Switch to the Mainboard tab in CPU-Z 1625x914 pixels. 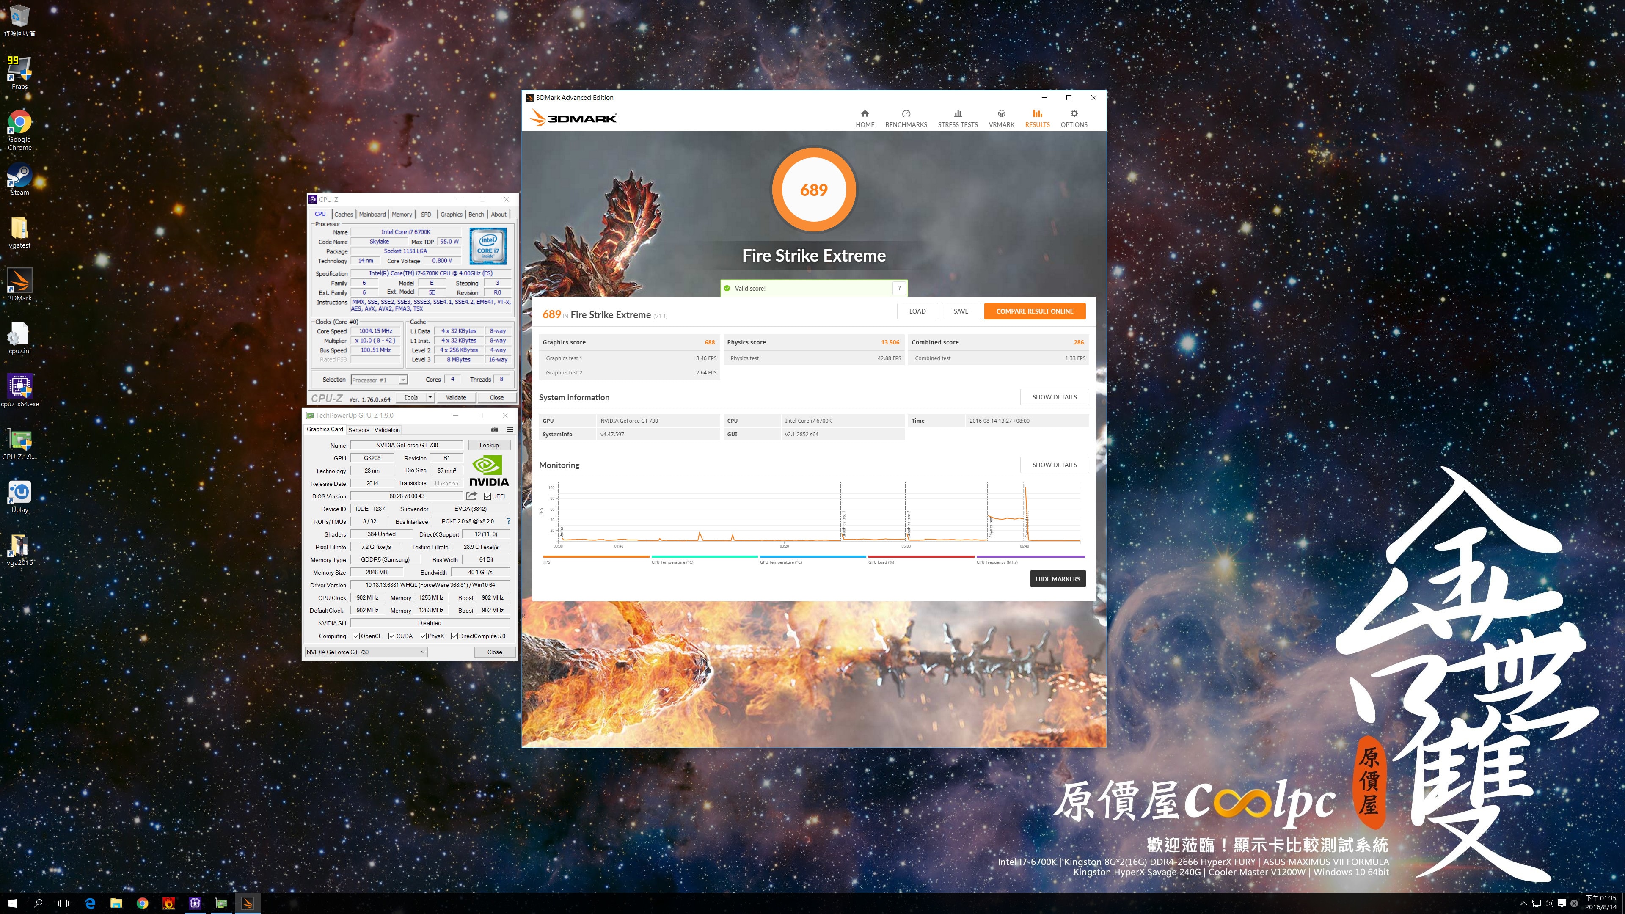point(372,215)
